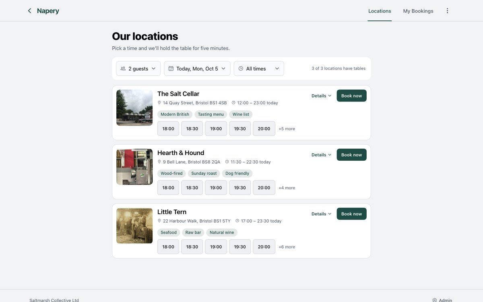This screenshot has height=302, width=483.
Task: Choose 19:30 at Little Tern
Action: [240, 247]
